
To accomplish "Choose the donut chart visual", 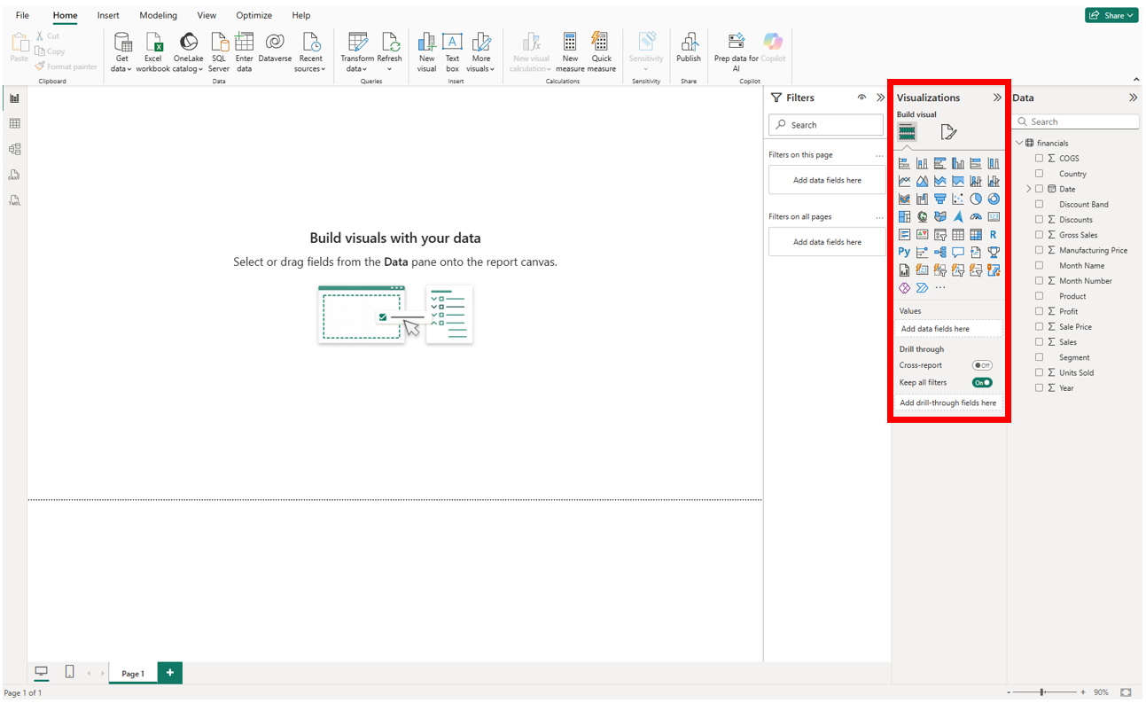I will (x=994, y=199).
